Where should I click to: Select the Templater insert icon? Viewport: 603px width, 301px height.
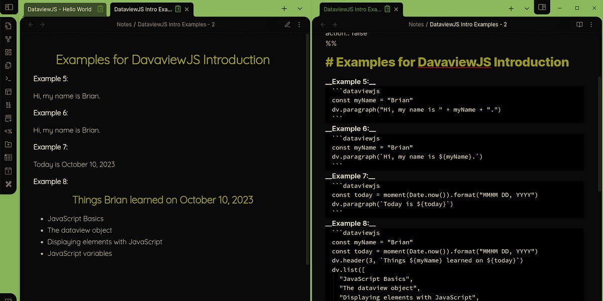[x=9, y=131]
